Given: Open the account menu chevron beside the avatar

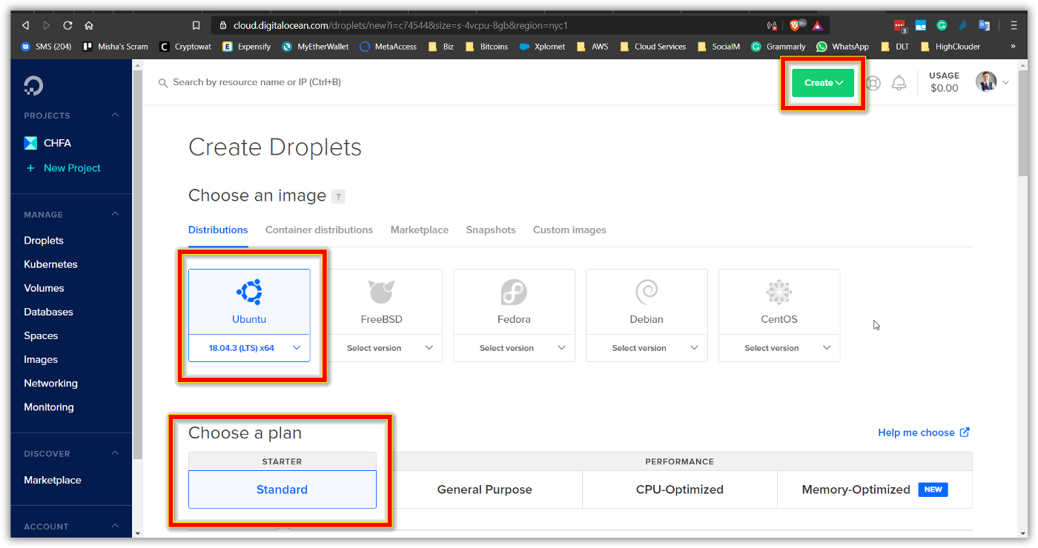Looking at the screenshot, I should pyautogui.click(x=1006, y=83).
